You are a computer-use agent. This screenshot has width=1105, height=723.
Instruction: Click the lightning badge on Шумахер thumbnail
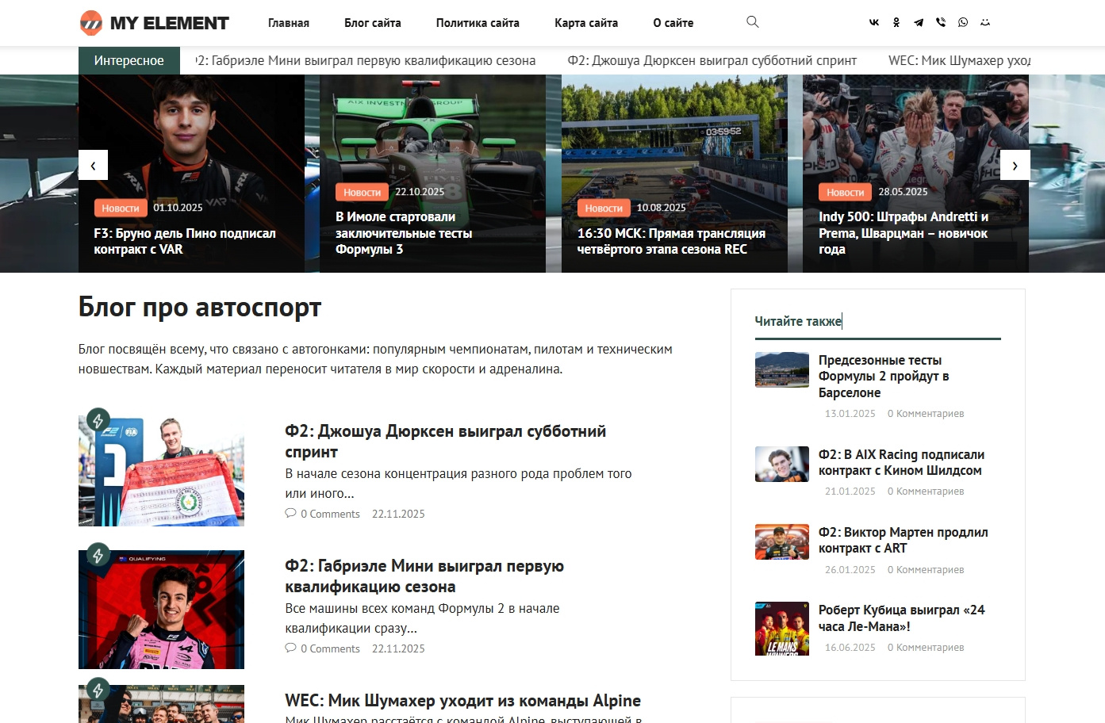(x=98, y=690)
